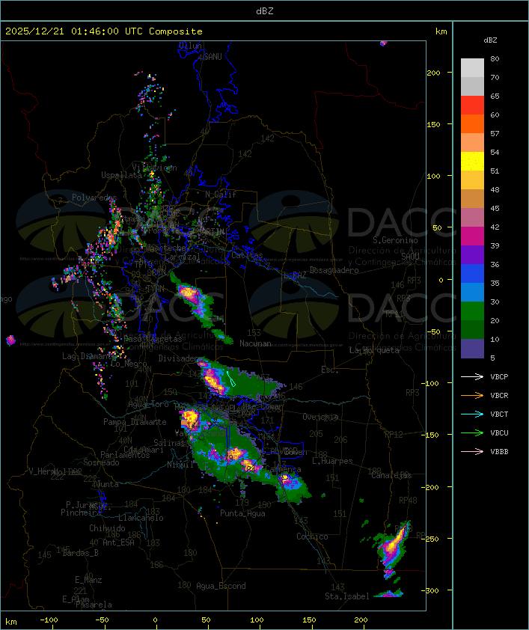Click the 'VBBB' legend label
The width and height of the screenshot is (529, 630).
pyautogui.click(x=499, y=452)
